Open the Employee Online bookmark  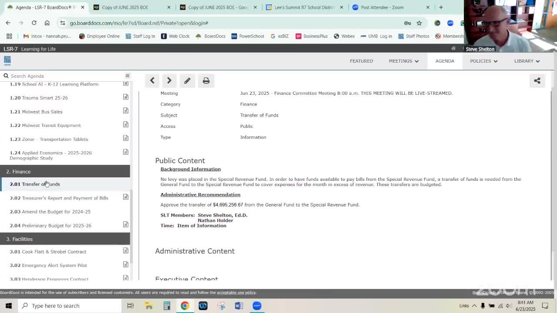99,36
